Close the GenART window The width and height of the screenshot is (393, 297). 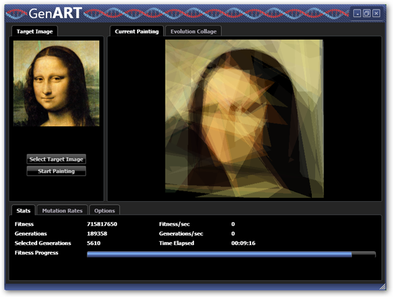coord(376,13)
